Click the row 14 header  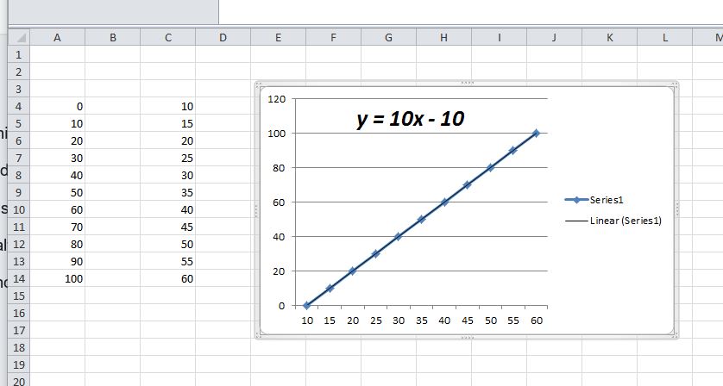[17, 278]
